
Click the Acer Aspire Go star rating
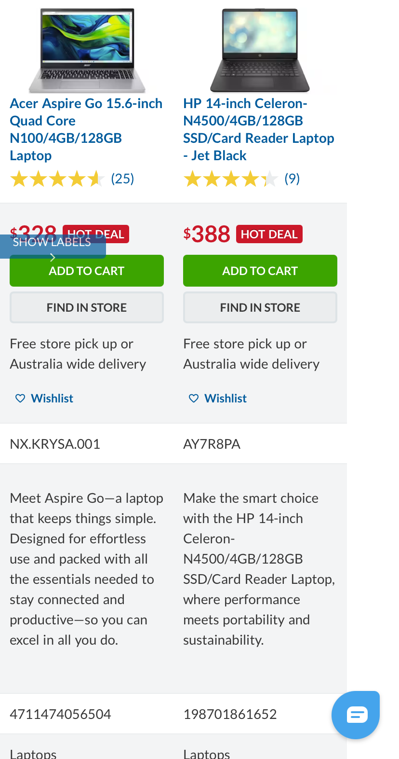(57, 179)
